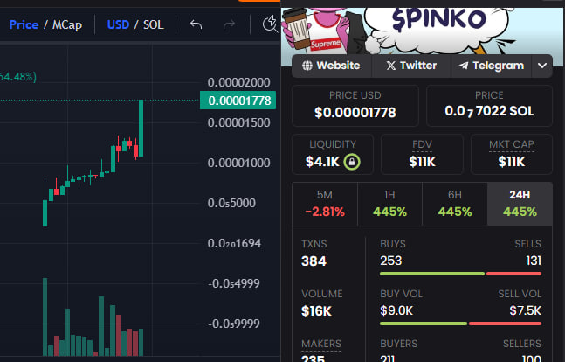
Task: Click the PRICE 7022 SOL box
Action: point(489,106)
